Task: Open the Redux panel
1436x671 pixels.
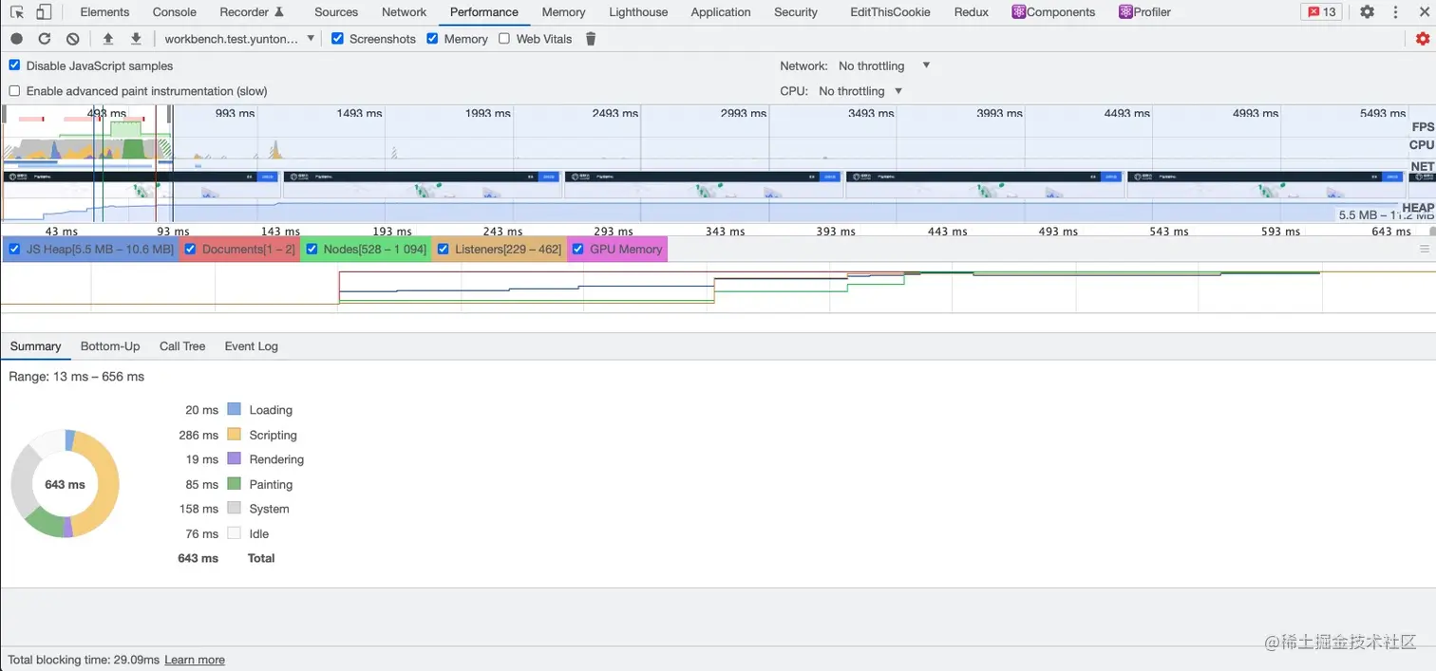Action: (x=972, y=12)
